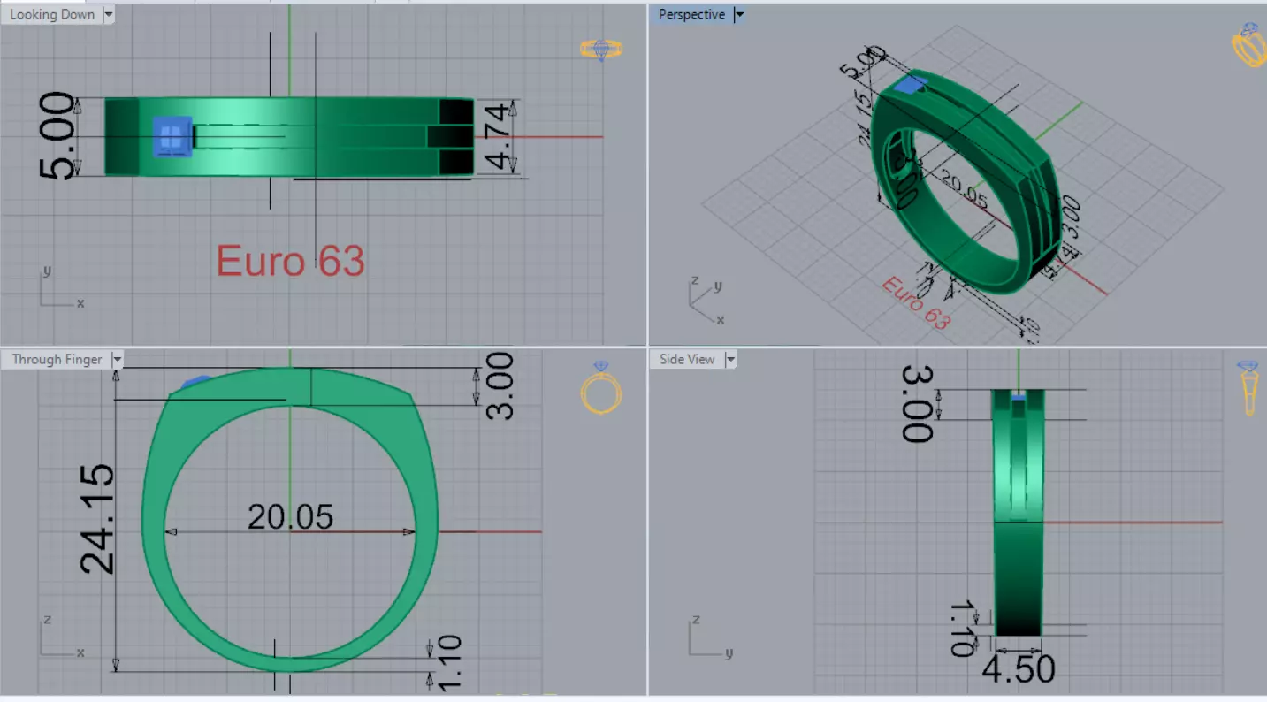Click the orange ring icon in Through Finger view
This screenshot has width=1267, height=702.
click(601, 387)
